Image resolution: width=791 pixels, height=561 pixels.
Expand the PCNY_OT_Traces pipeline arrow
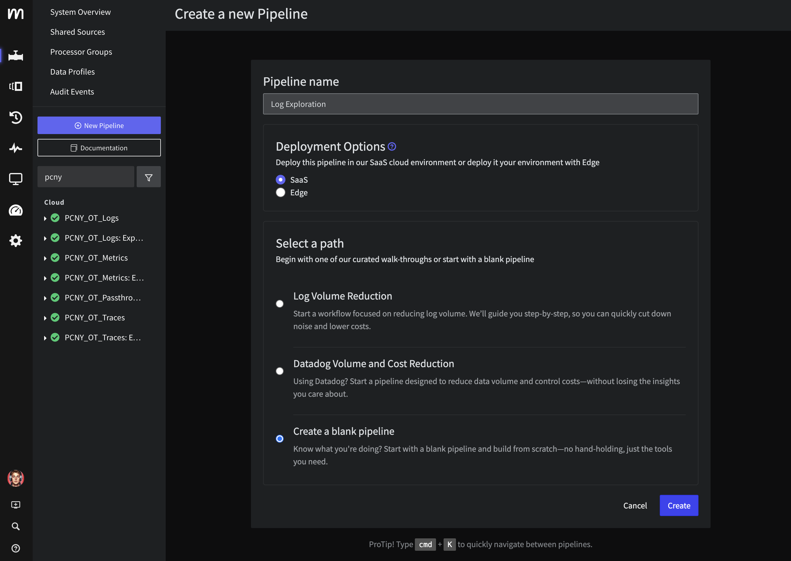click(45, 318)
